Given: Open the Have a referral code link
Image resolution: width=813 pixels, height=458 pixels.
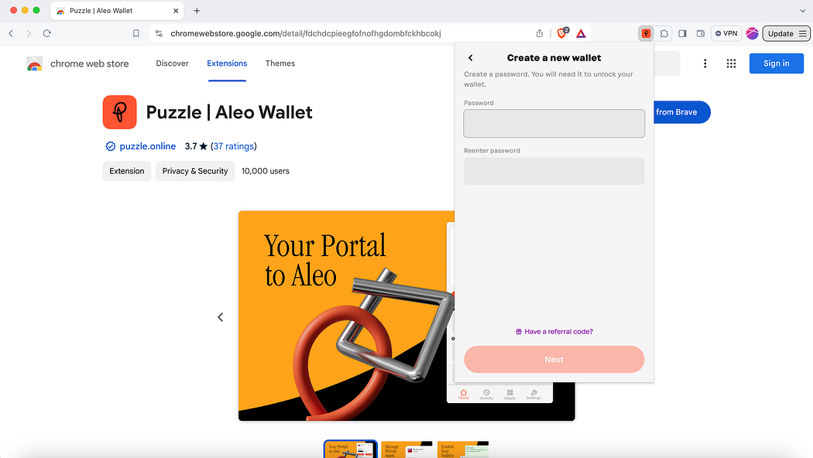Looking at the screenshot, I should 554,332.
